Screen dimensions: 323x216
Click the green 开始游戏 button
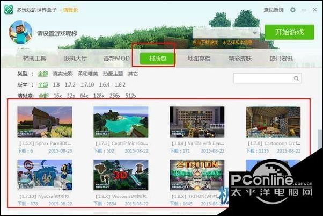(289, 32)
